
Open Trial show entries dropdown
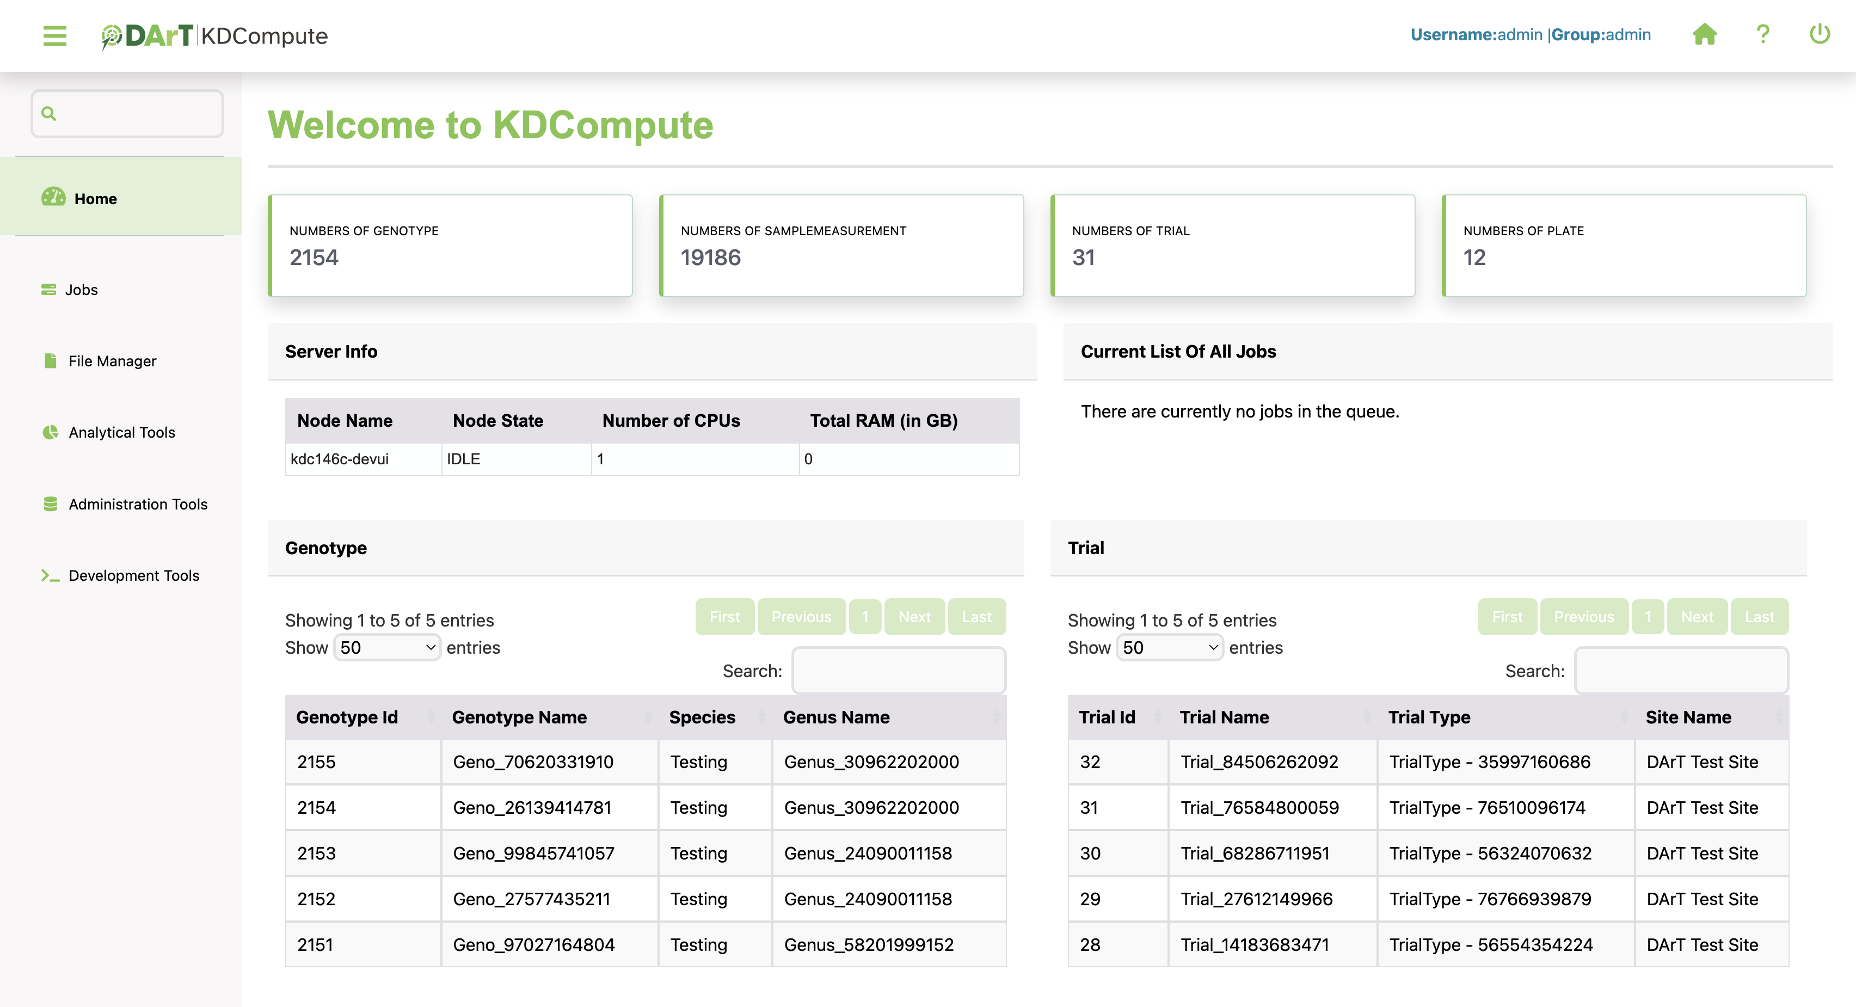[x=1169, y=648]
